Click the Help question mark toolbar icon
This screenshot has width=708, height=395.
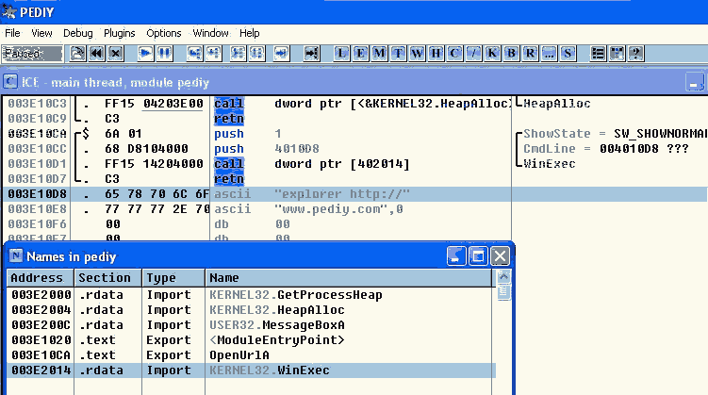coord(637,53)
